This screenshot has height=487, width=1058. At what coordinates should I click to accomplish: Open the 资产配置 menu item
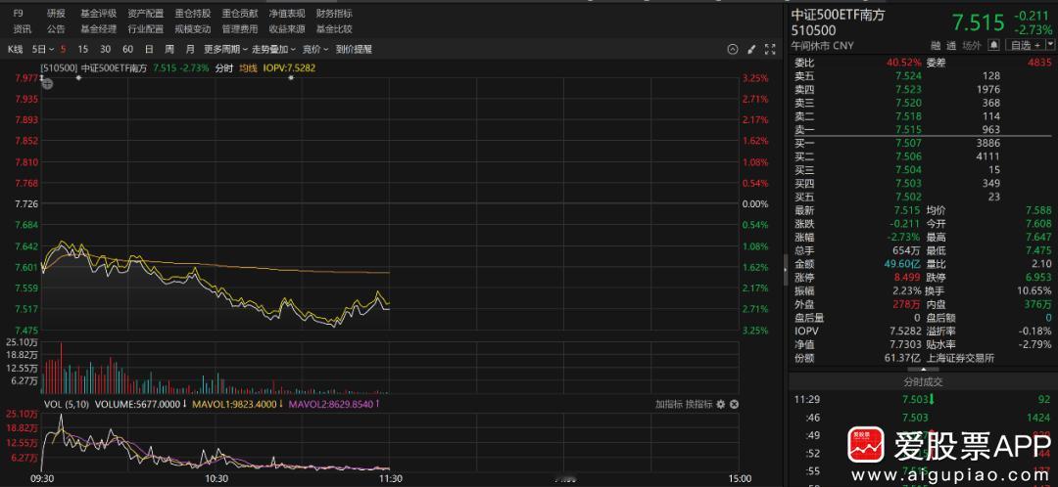[146, 13]
